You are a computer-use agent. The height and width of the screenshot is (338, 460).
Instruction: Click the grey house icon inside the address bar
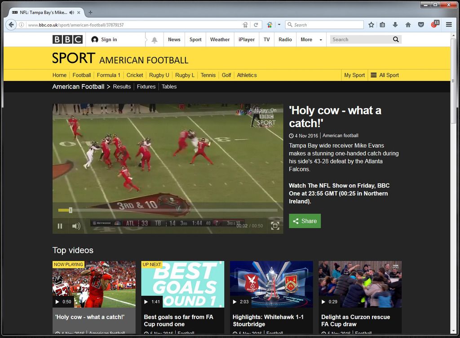click(x=245, y=25)
